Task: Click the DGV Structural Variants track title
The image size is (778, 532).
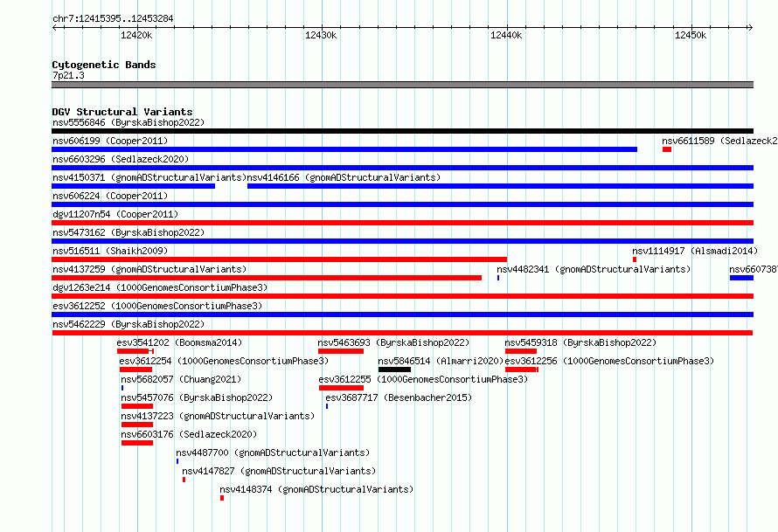Action: tap(122, 112)
